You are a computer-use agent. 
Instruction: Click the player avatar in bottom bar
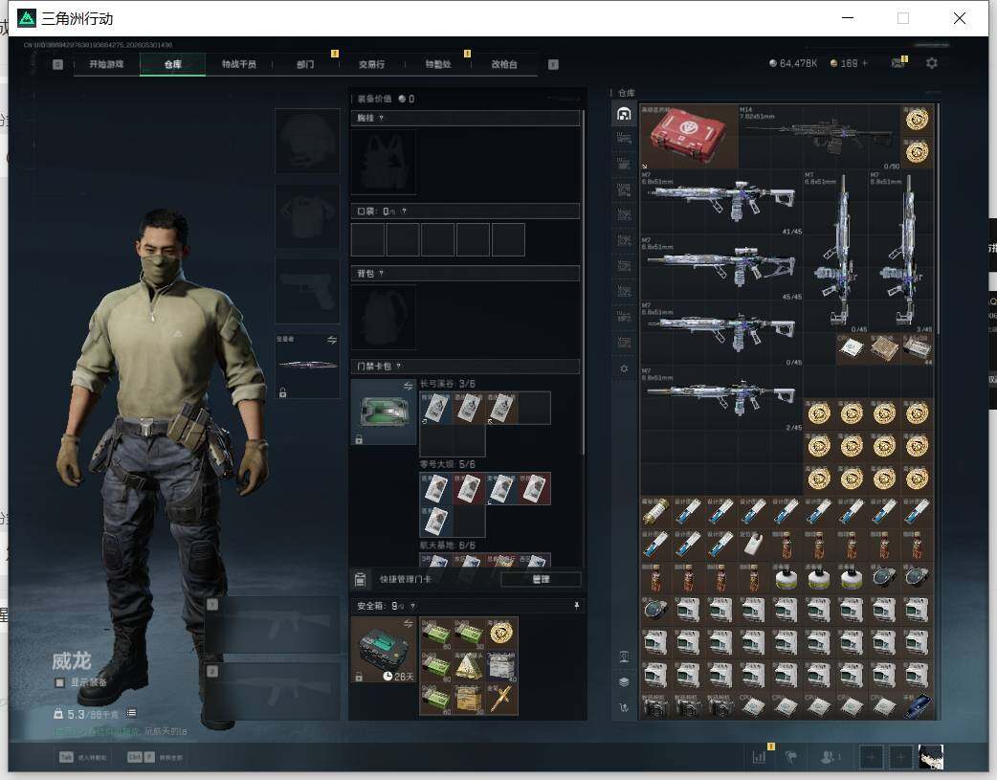click(x=931, y=757)
